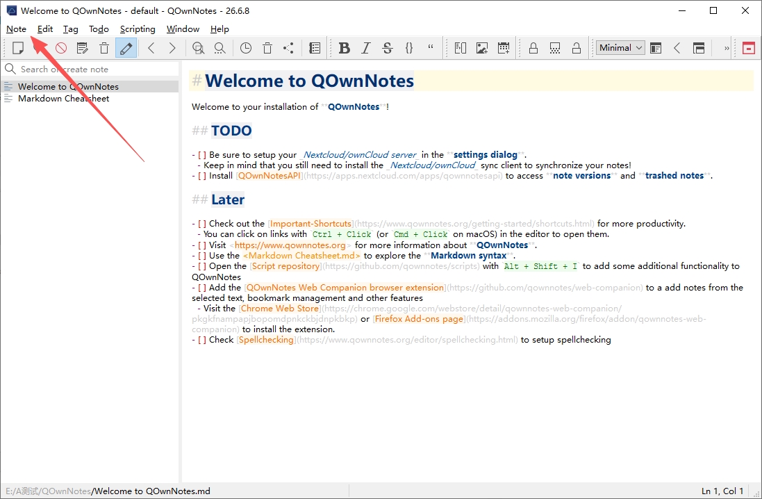This screenshot has height=499, width=762.
Task: Open the Note menu
Action: point(16,29)
